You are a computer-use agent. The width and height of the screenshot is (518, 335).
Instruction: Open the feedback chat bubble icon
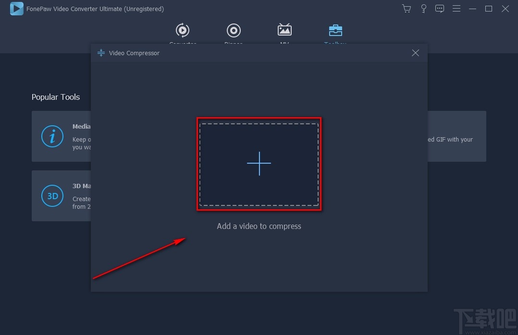tap(439, 9)
